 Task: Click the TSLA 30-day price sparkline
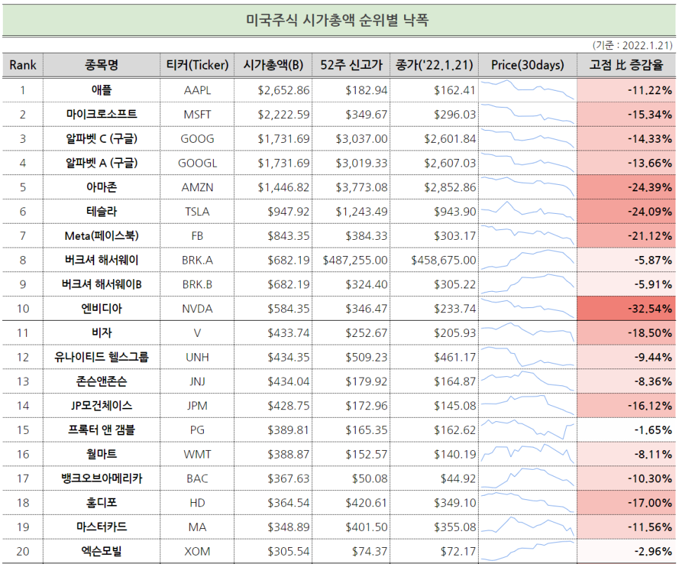527,211
